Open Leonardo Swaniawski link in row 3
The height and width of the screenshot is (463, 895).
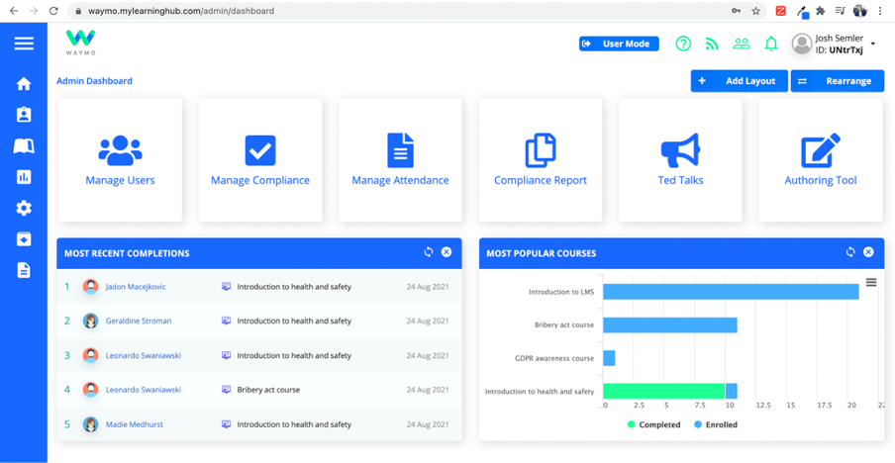click(x=144, y=356)
